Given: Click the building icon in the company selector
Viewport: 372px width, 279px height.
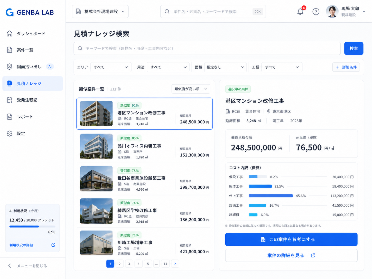Looking at the screenshot, I should click(78, 12).
